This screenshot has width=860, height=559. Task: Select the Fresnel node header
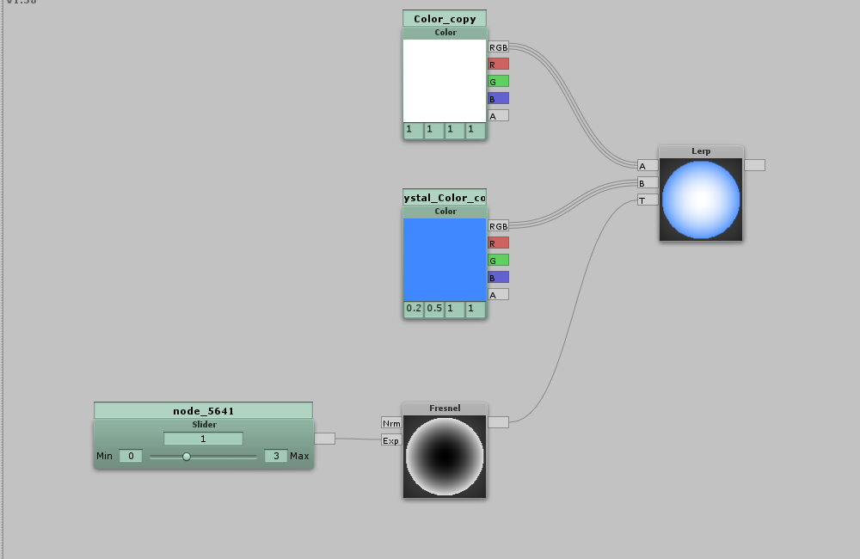pyautogui.click(x=445, y=408)
